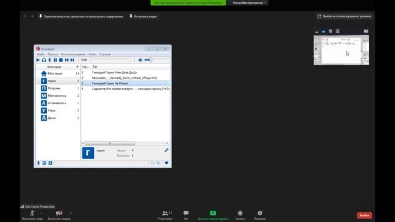The image size is (395, 222).
Task: Click the right scroll arrow of sound list
Action: 167,144
